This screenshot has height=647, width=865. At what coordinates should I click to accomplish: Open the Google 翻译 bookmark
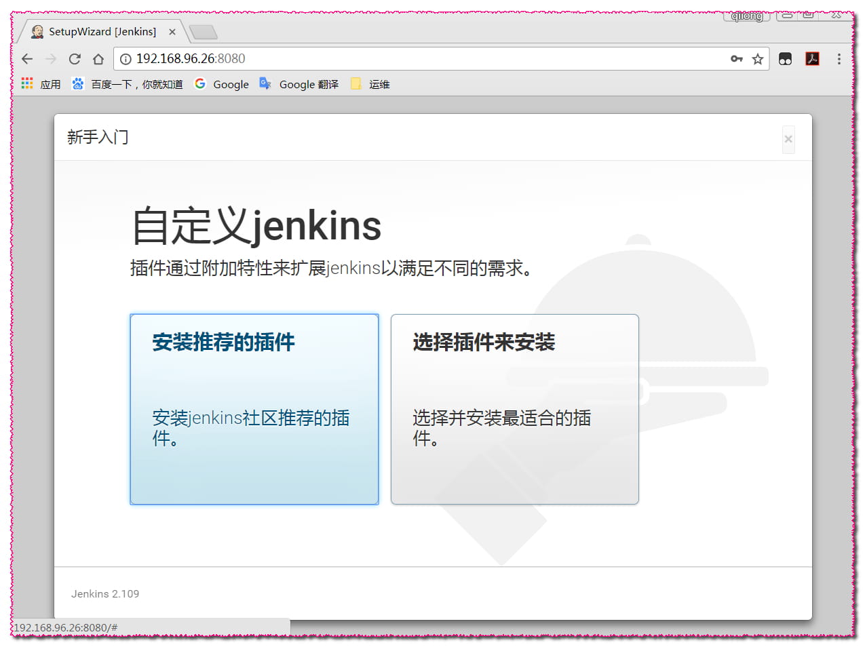(299, 84)
